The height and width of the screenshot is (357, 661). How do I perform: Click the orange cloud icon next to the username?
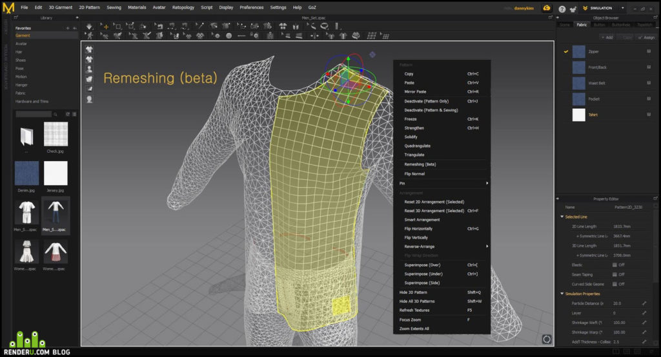[x=546, y=8]
